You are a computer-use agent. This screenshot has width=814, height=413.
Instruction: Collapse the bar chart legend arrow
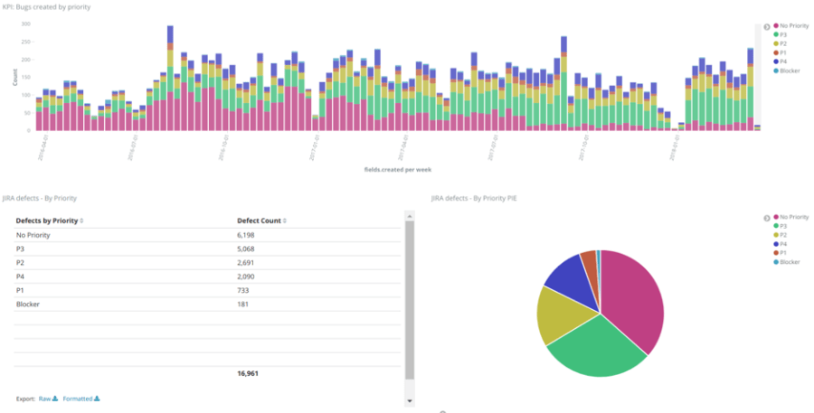(x=767, y=26)
